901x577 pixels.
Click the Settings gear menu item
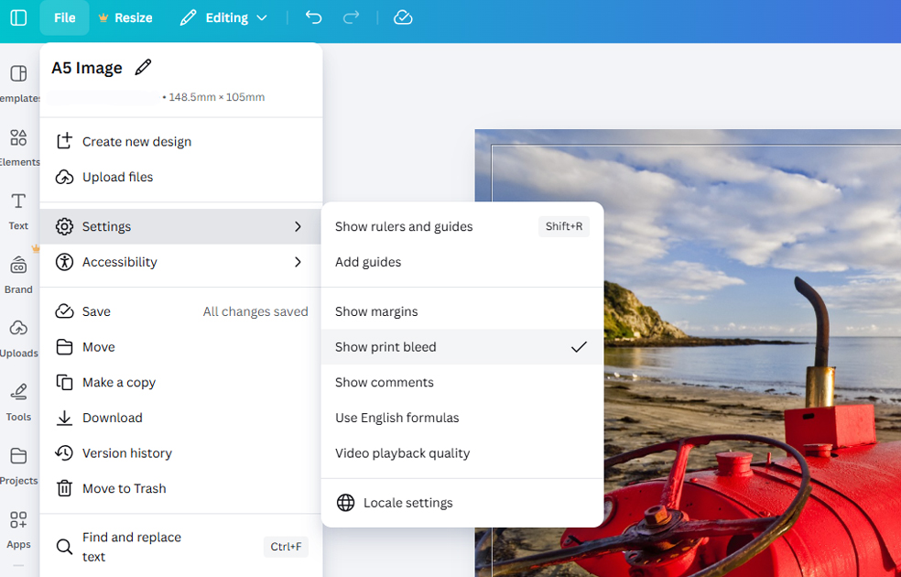coord(181,226)
